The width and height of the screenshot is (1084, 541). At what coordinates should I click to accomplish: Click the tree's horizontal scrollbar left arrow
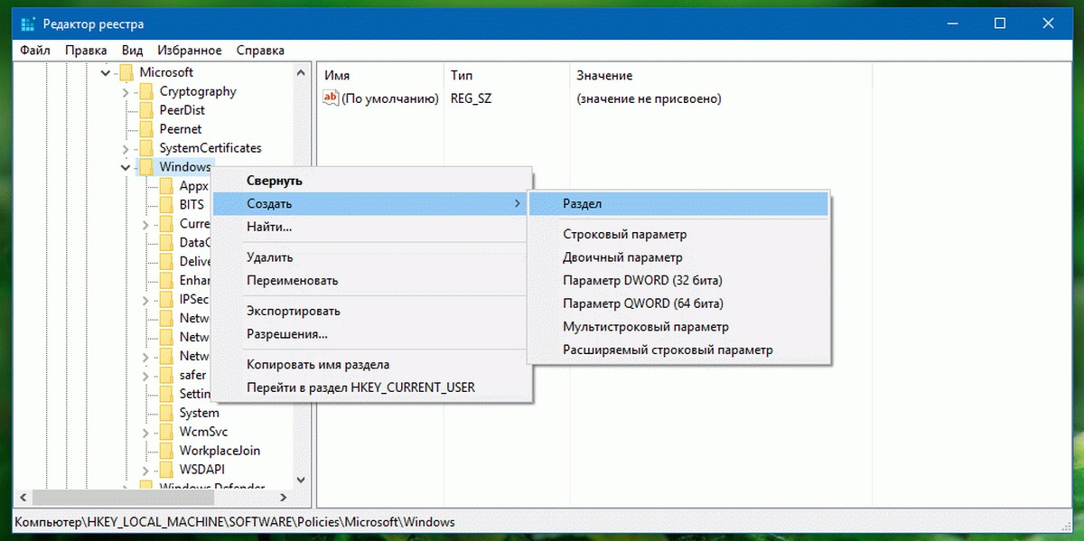(x=24, y=497)
